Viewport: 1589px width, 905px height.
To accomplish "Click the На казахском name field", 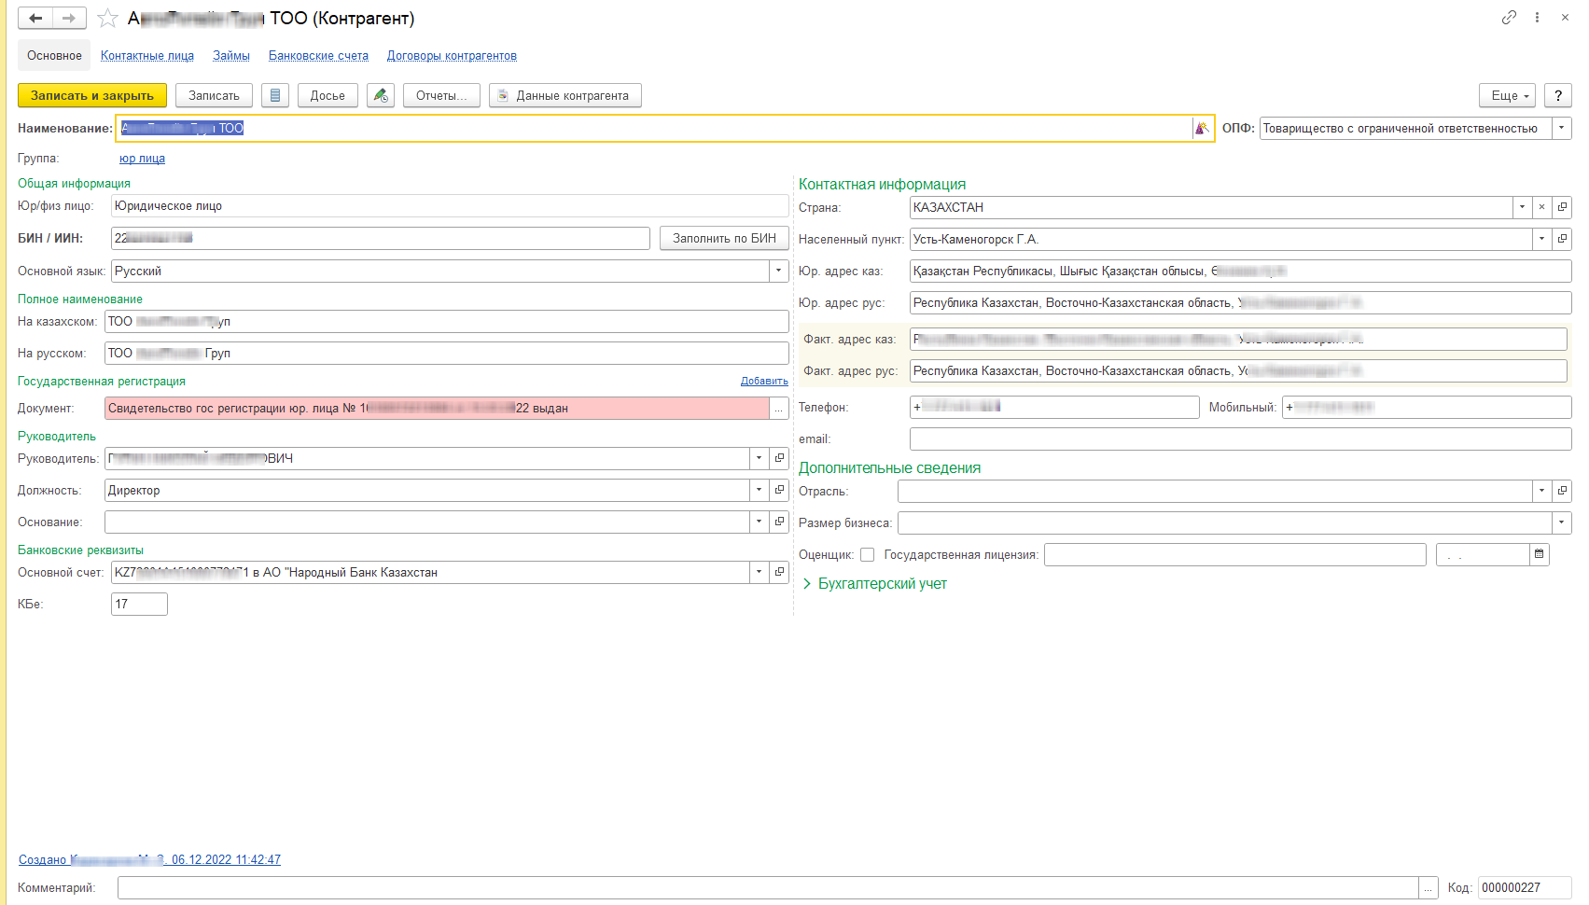I will pyautogui.click(x=446, y=321).
